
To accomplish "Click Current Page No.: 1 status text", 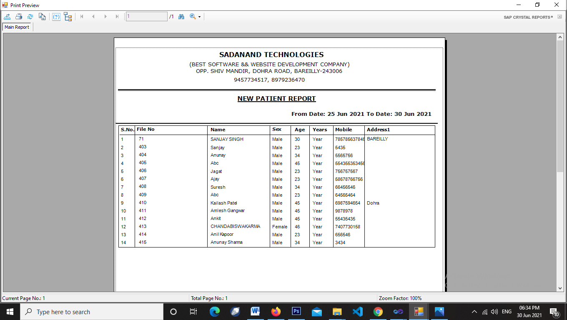I will point(24,298).
